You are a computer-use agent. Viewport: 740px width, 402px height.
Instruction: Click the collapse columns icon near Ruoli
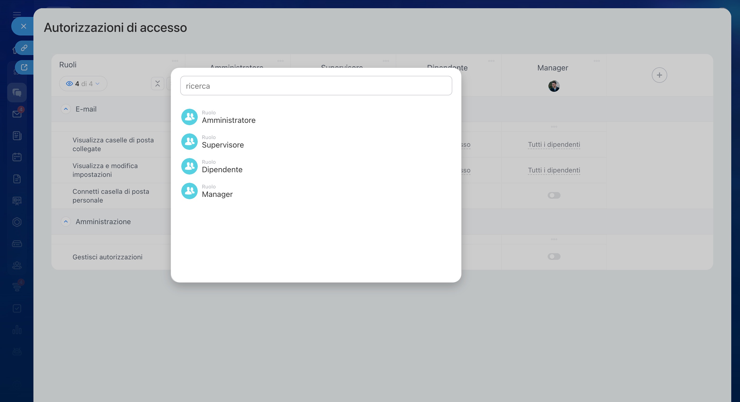157,84
